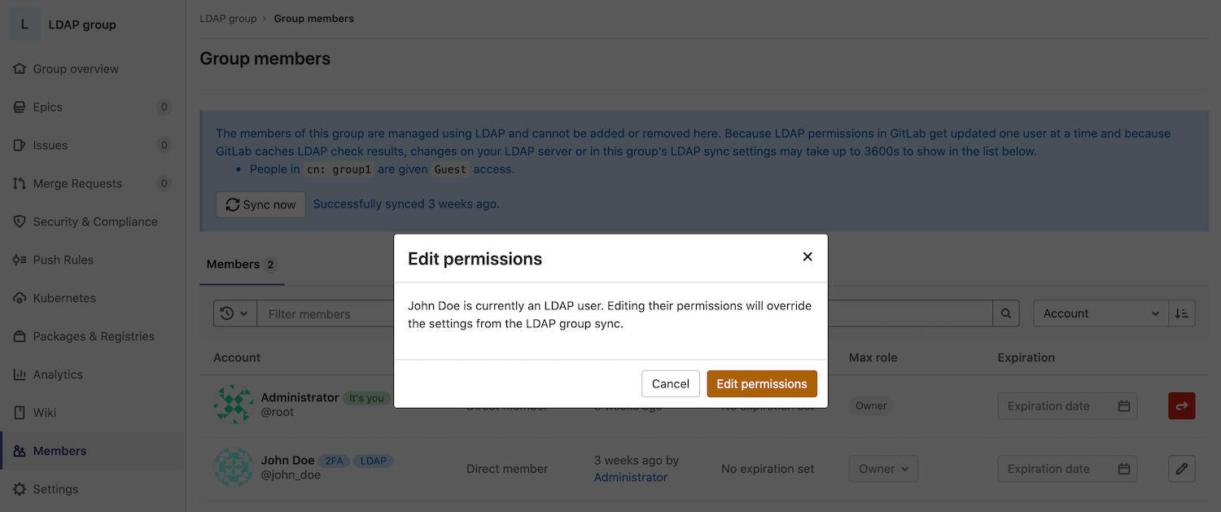
Task: Select the Members tab
Action: (241, 265)
